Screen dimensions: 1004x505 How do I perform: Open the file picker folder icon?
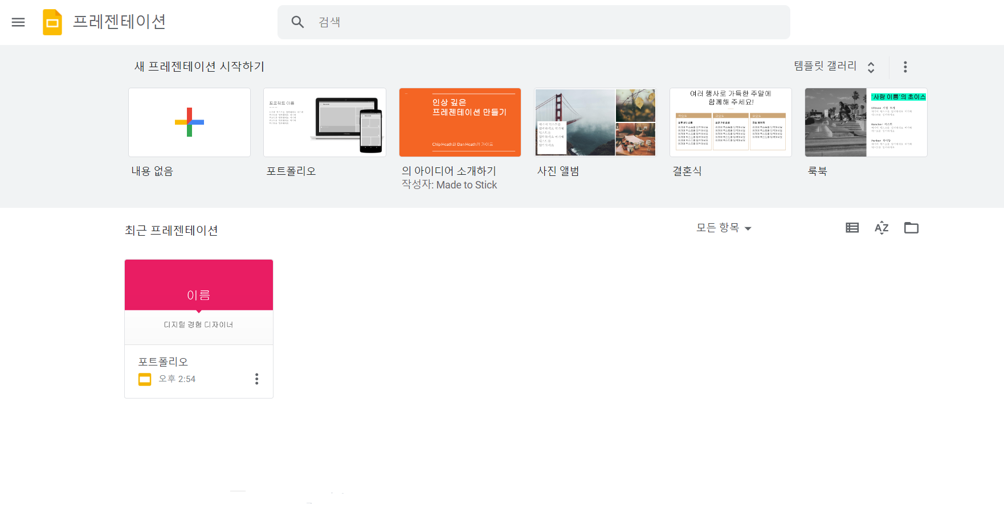coord(911,228)
